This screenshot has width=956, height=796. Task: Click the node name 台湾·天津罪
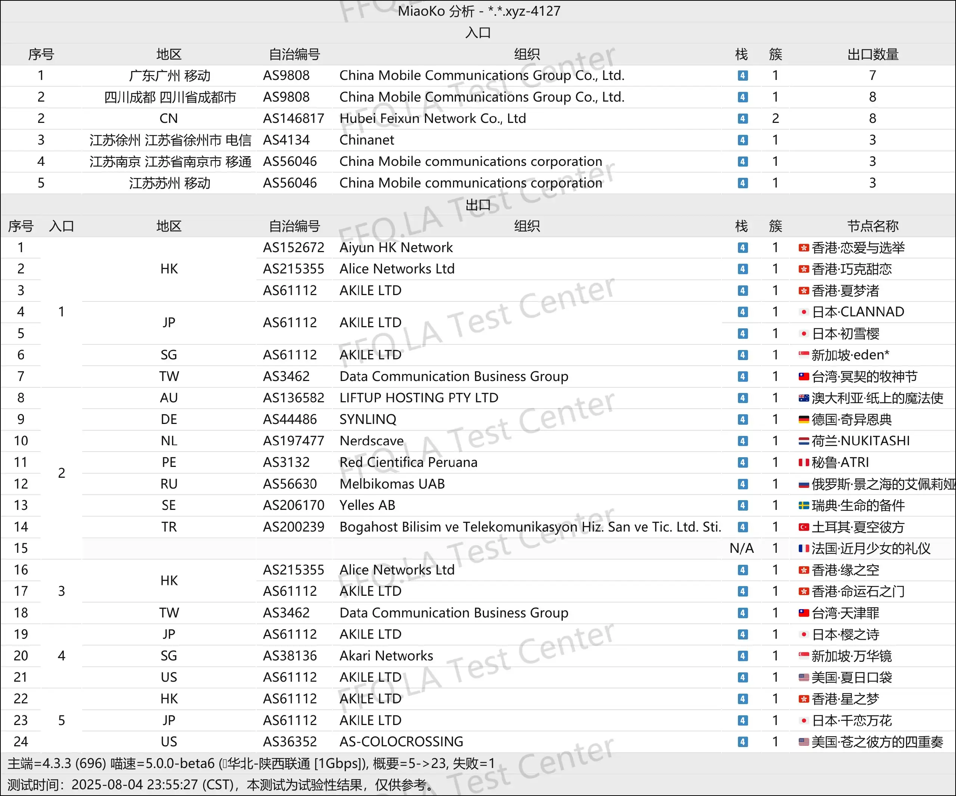(x=845, y=613)
